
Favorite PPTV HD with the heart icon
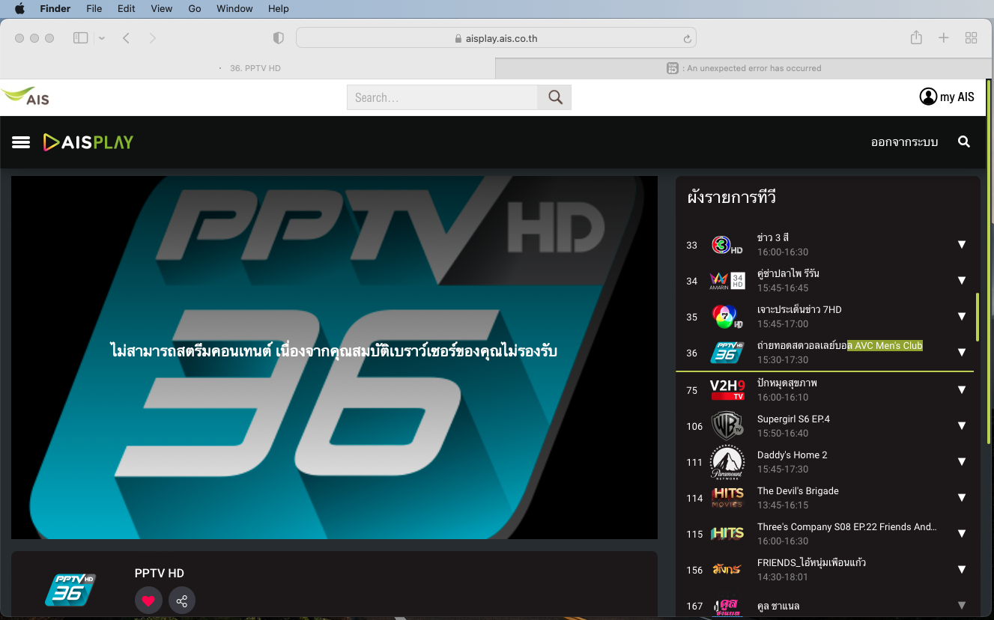pos(148,601)
